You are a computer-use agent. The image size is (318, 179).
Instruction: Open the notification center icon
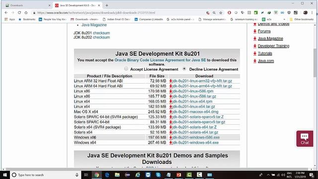point(312,175)
